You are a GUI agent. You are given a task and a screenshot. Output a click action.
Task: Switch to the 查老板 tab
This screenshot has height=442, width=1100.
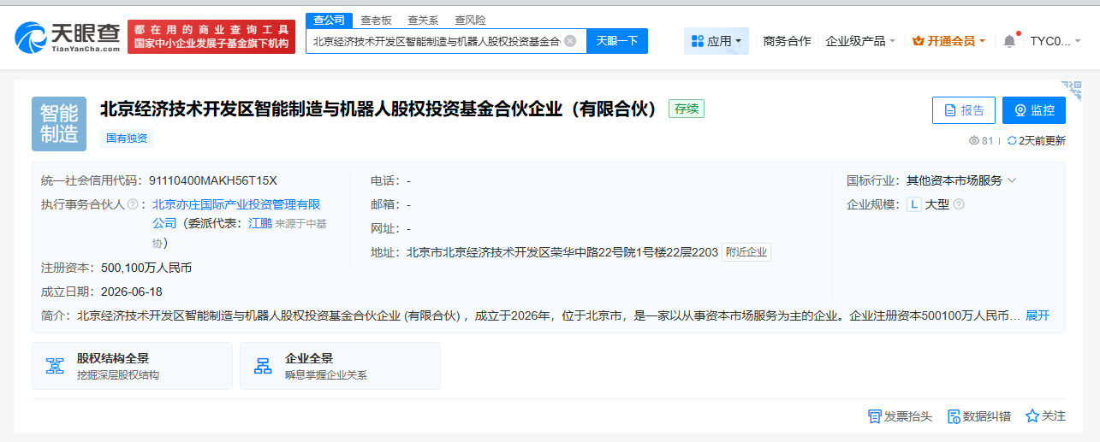(x=376, y=20)
